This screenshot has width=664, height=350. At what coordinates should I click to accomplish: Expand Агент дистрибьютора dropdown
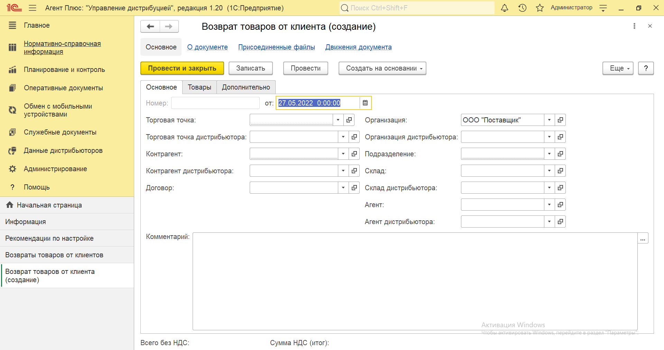tap(549, 221)
